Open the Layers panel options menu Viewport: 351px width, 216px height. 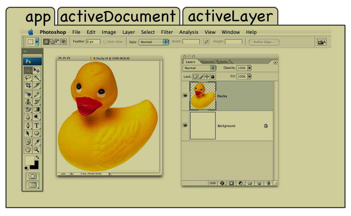tap(275, 63)
